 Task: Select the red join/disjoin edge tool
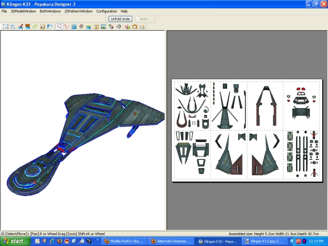67,27
